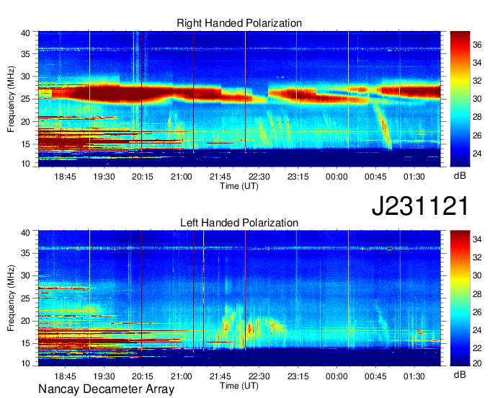
Task: Click the 01:30 tick on the left-handed plot
Action: click(414, 376)
